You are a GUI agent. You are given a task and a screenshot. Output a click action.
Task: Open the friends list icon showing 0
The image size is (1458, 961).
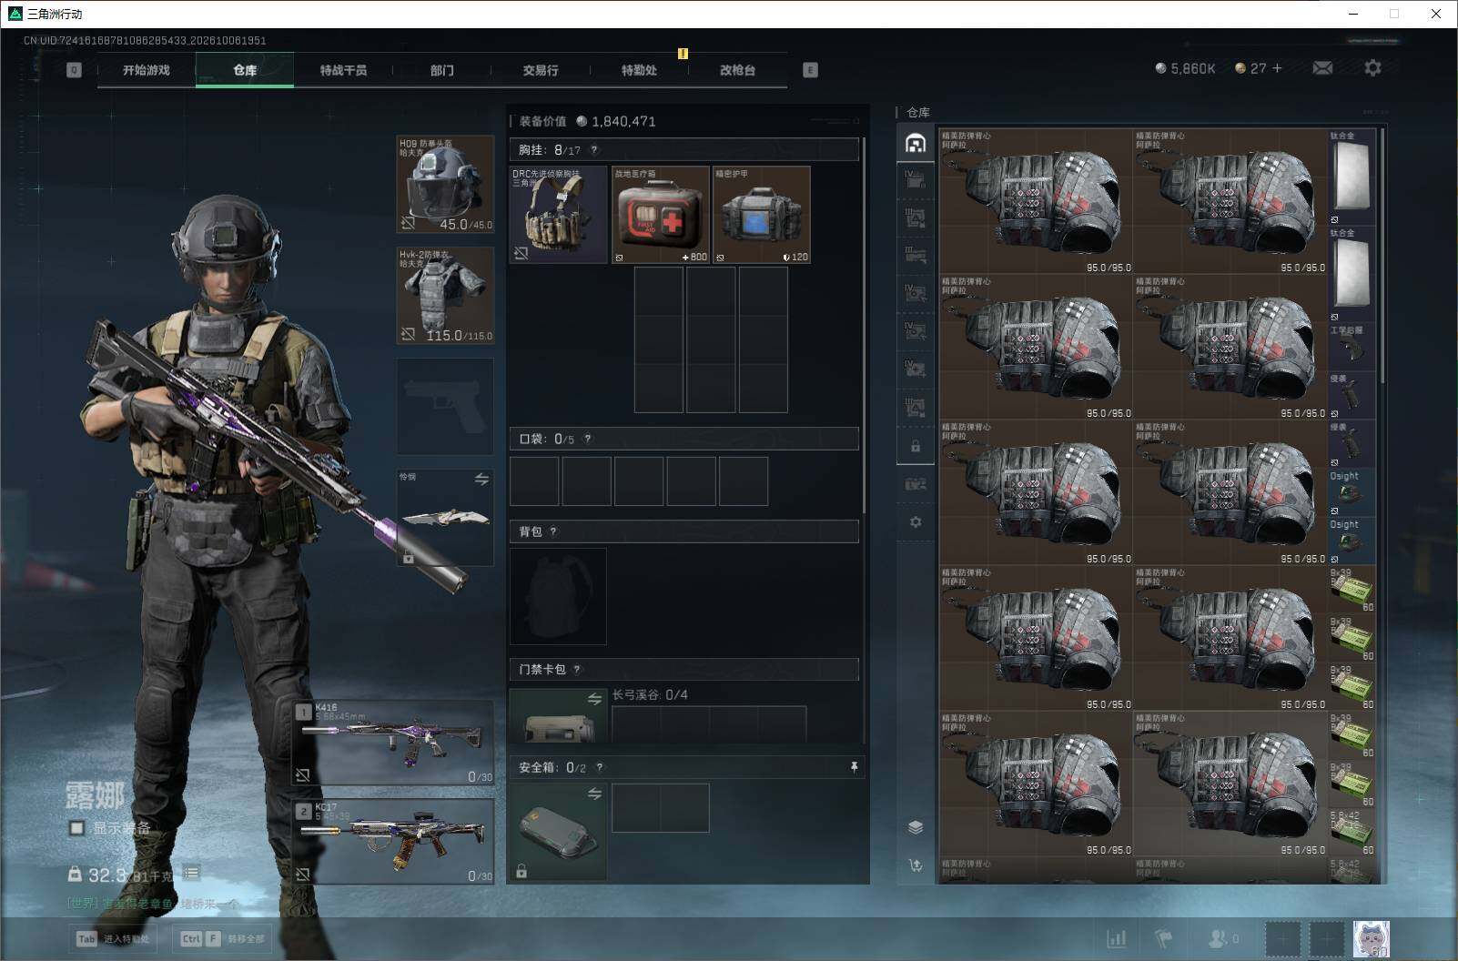1222,938
